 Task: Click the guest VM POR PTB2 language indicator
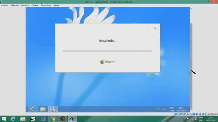tap(172, 109)
